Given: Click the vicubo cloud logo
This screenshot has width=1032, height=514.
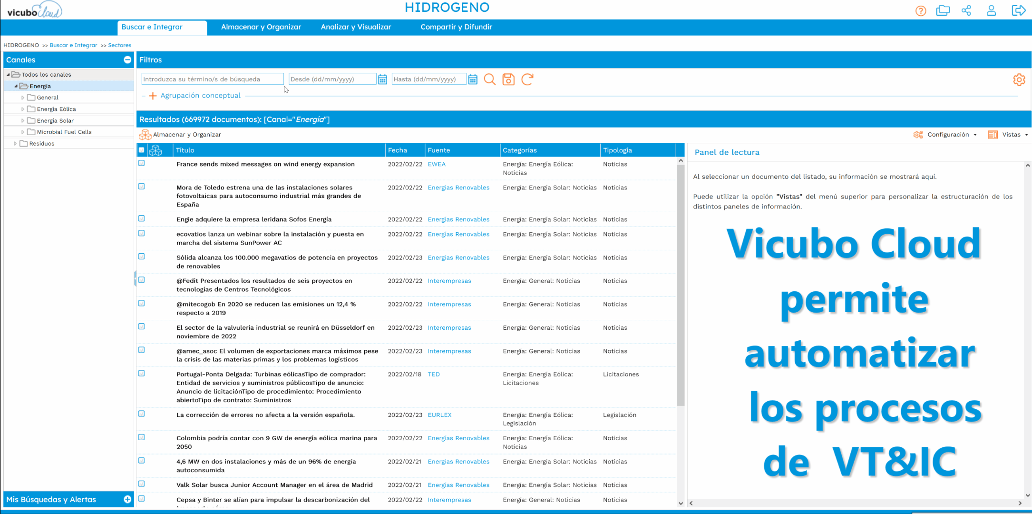Looking at the screenshot, I should click(34, 10).
